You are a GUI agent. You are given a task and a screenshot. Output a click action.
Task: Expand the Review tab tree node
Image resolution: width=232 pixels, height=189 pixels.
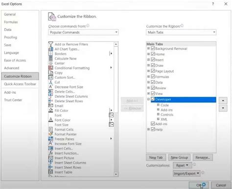click(148, 88)
